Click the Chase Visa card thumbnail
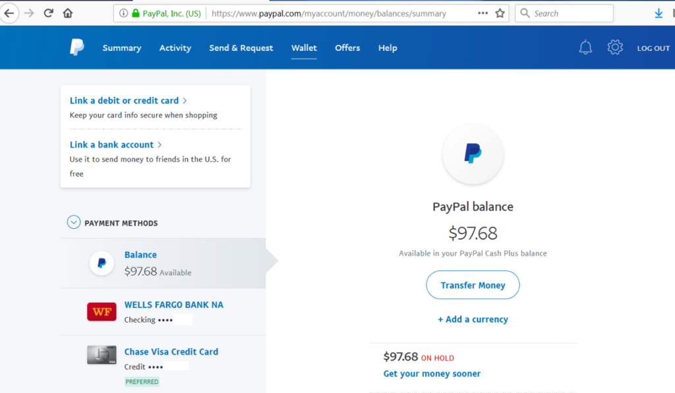The image size is (675, 393). point(102,355)
